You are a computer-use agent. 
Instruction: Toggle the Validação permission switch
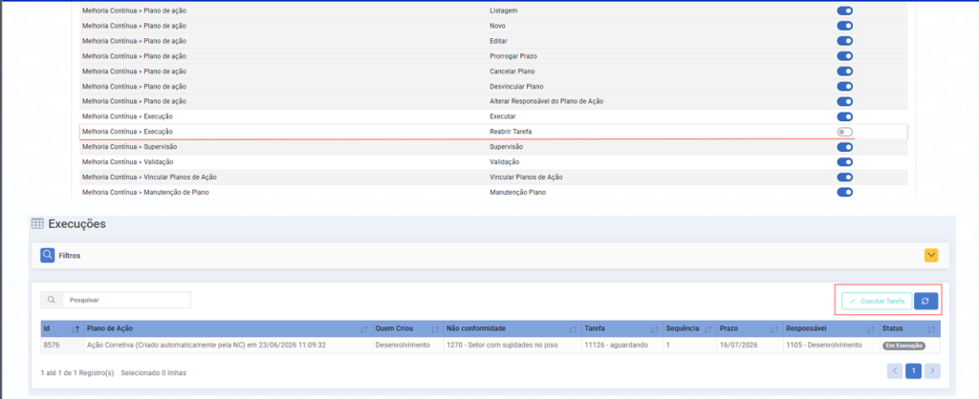pos(845,162)
